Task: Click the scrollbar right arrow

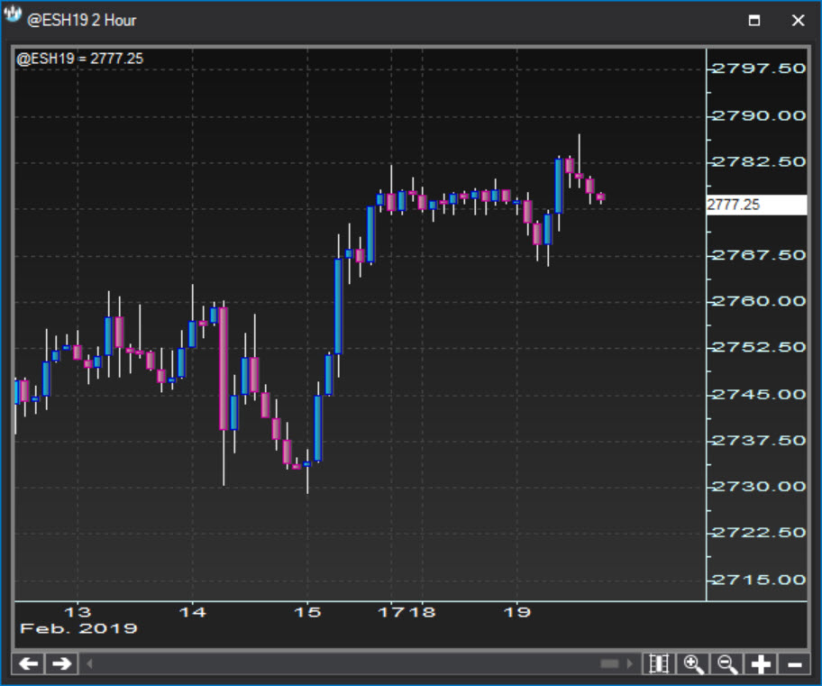Action: click(630, 664)
